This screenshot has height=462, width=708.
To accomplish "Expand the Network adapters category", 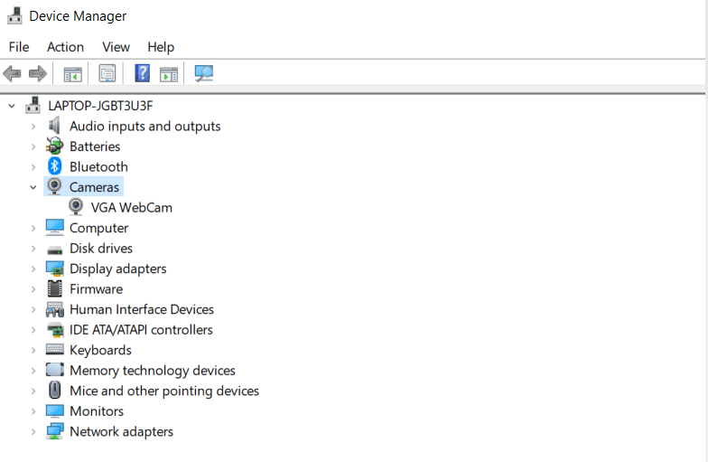I will point(33,432).
